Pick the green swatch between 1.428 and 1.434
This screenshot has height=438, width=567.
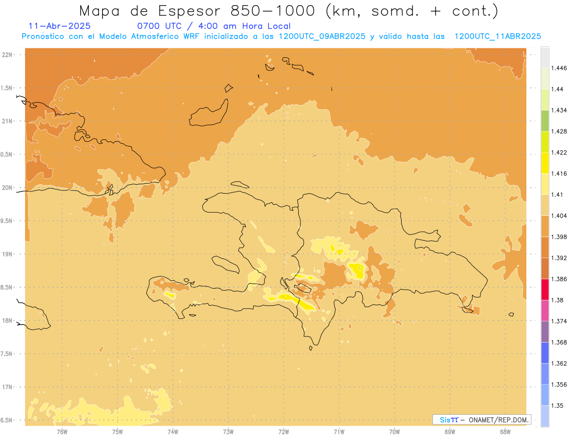click(x=545, y=120)
